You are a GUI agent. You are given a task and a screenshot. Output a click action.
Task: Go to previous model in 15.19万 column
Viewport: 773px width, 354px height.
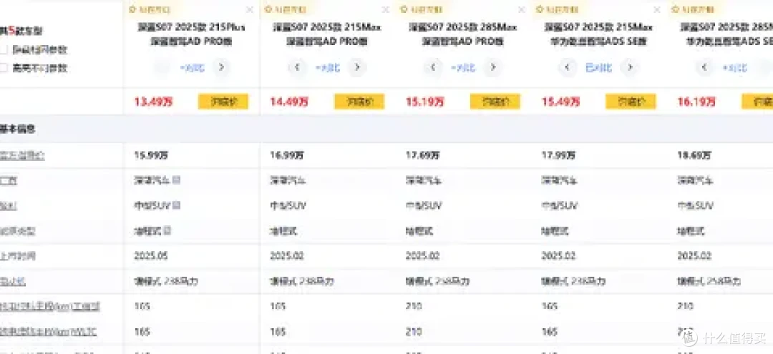[x=433, y=67]
